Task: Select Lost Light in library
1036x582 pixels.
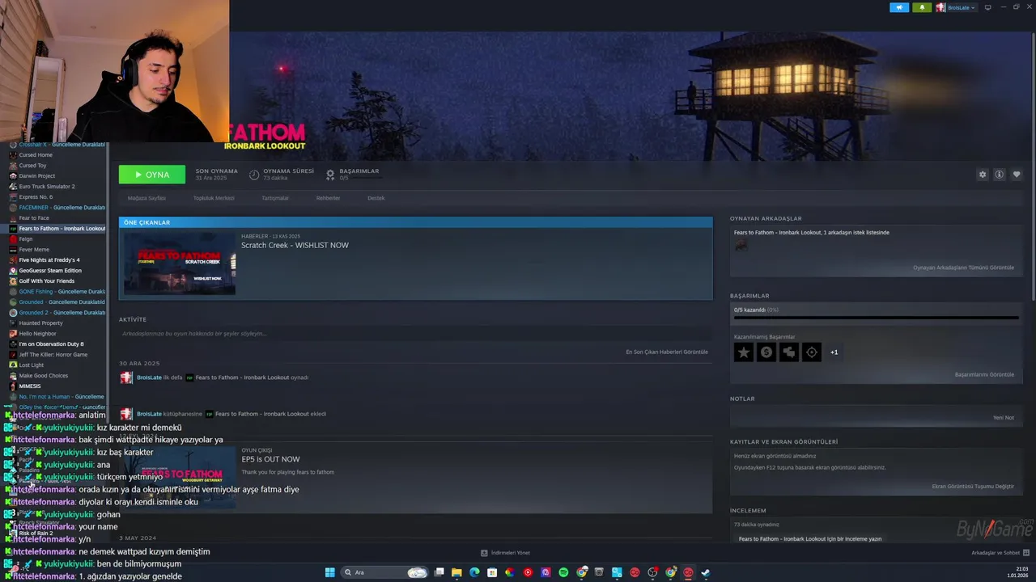Action: click(32, 365)
